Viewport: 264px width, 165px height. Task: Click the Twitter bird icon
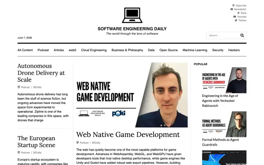236,20
